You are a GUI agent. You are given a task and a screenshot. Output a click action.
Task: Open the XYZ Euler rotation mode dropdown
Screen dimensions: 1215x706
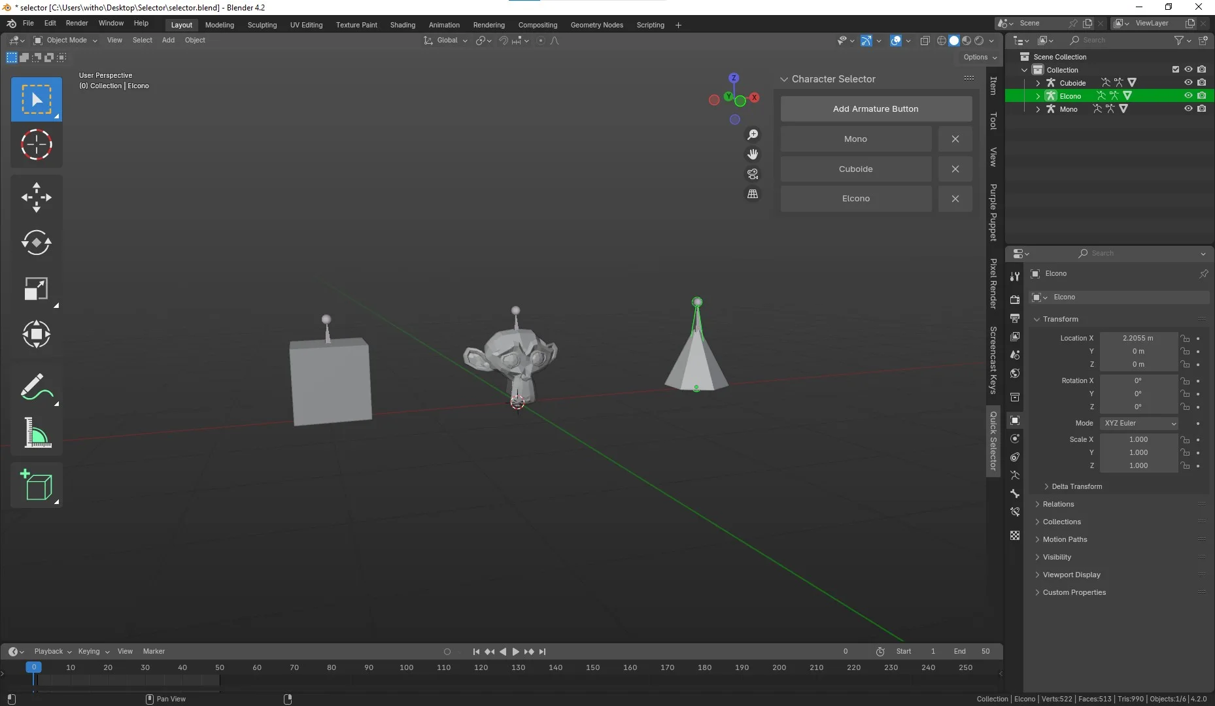1139,423
